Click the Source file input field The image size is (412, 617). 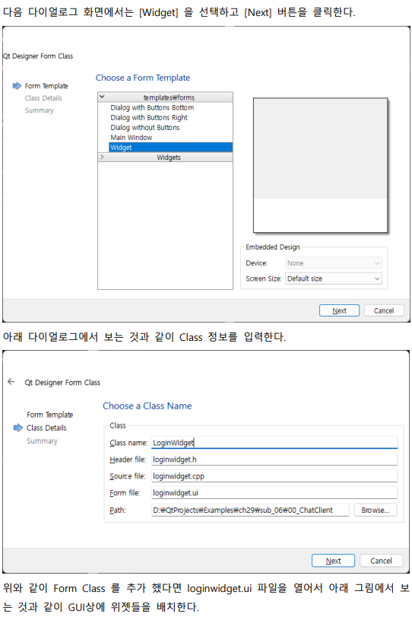[x=274, y=476]
